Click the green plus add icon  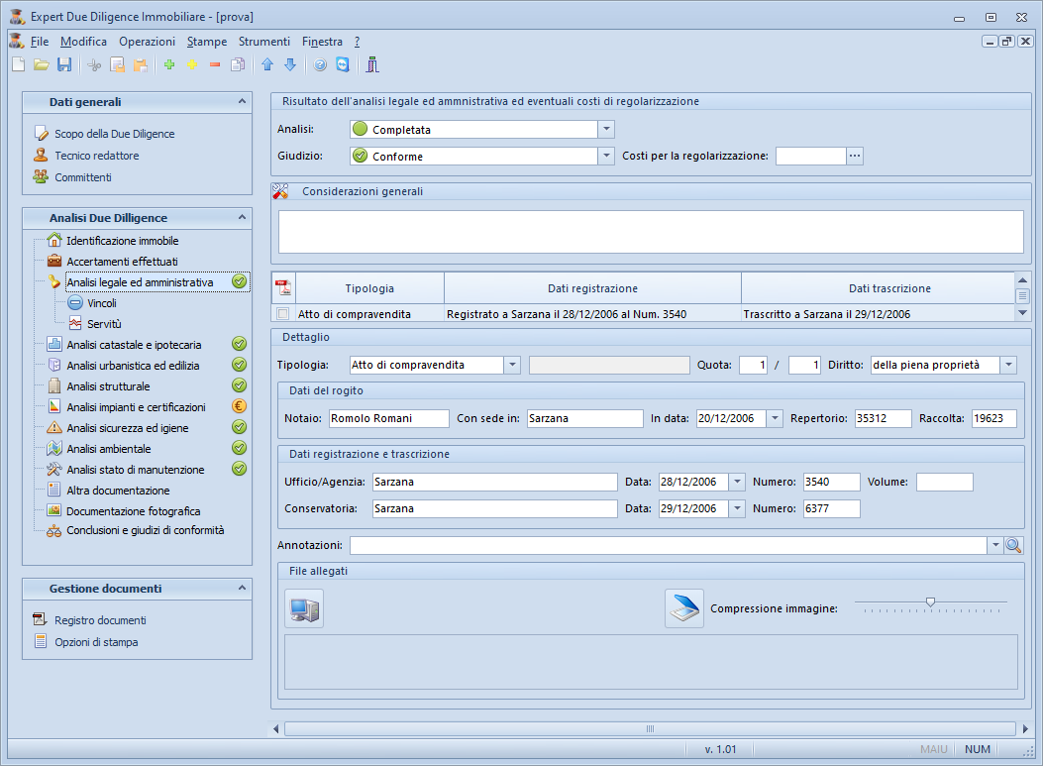pos(169,65)
